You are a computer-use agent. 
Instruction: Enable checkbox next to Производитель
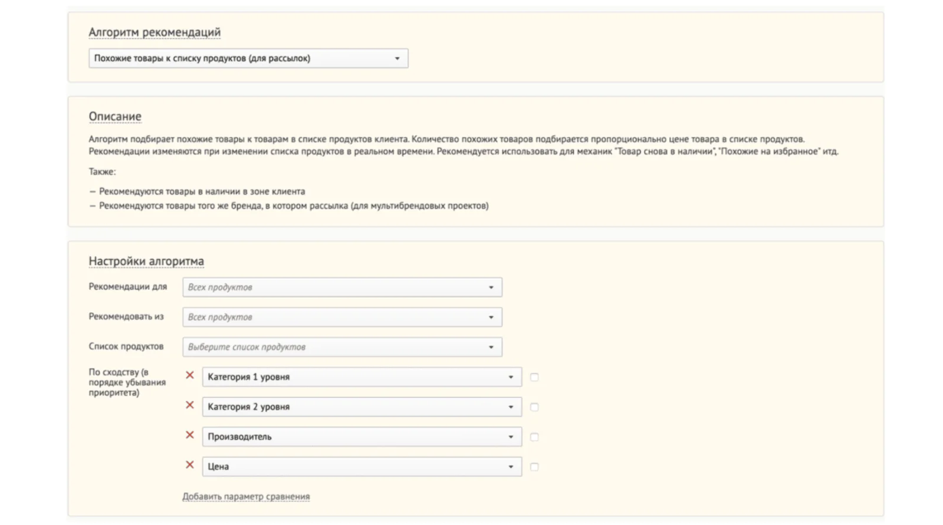pos(534,437)
